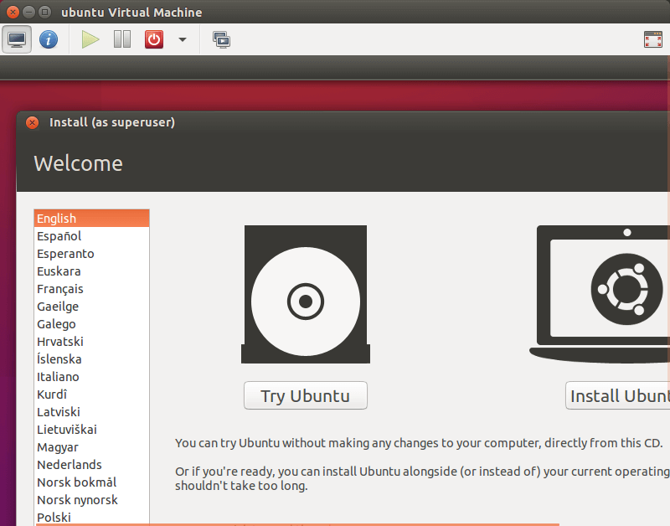670x526 pixels.
Task: Close the Install (as superuser) window
Action: (x=32, y=122)
